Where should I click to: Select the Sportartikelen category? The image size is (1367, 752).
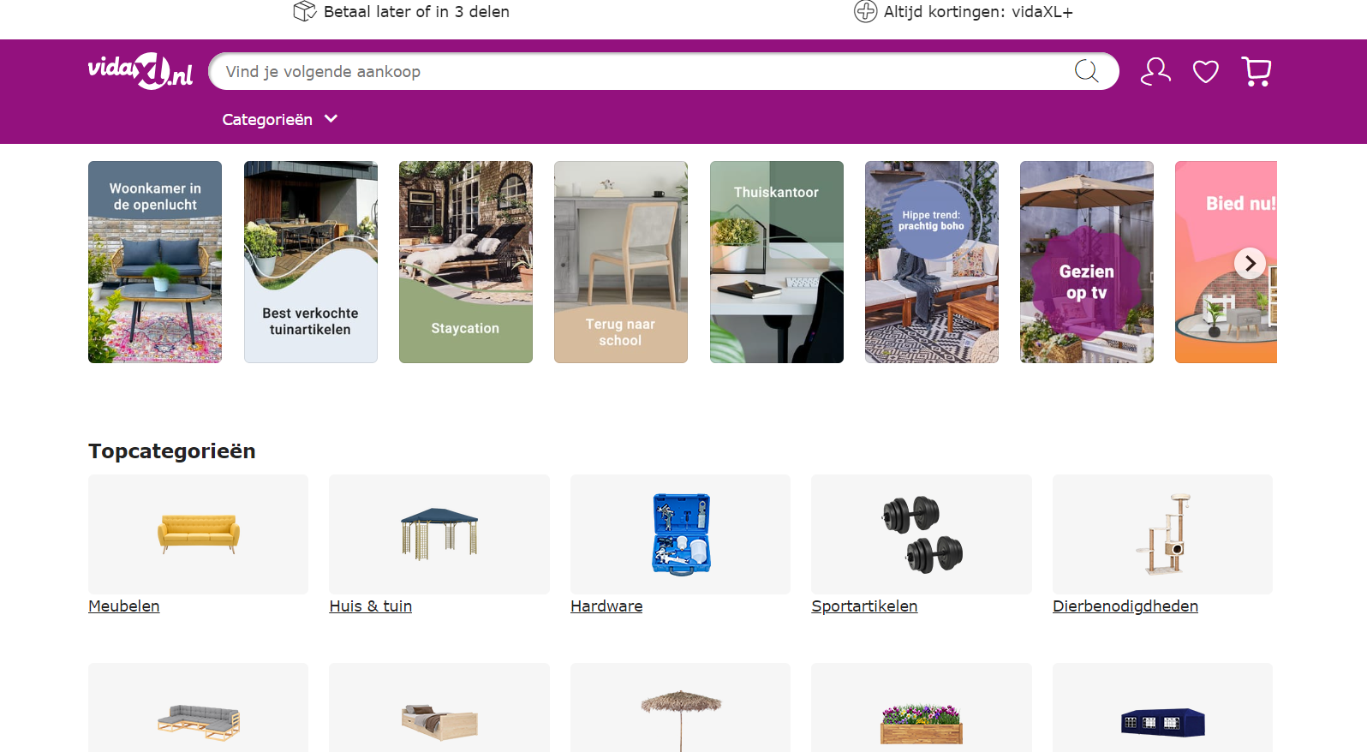(x=864, y=606)
